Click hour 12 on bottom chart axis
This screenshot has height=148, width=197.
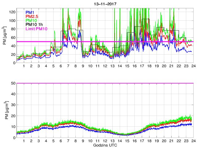point(105,141)
